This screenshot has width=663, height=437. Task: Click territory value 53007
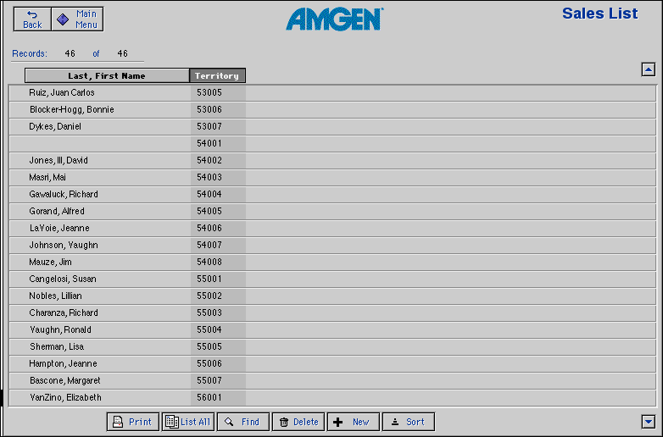(x=209, y=126)
